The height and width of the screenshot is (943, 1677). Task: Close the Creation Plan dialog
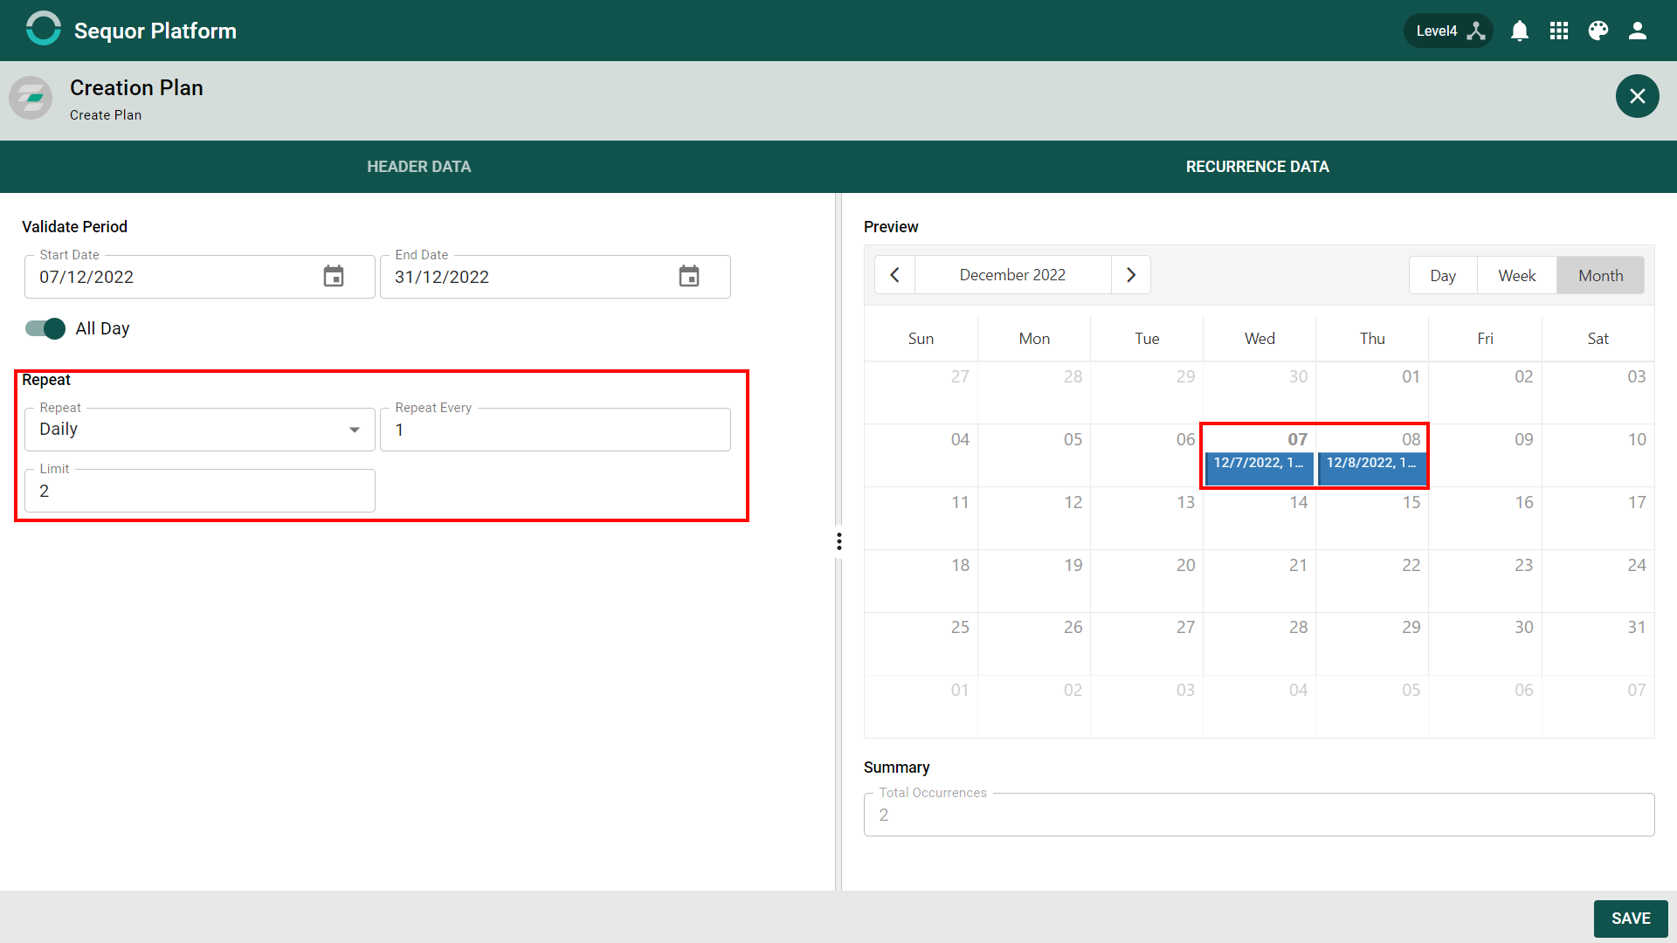pyautogui.click(x=1638, y=96)
